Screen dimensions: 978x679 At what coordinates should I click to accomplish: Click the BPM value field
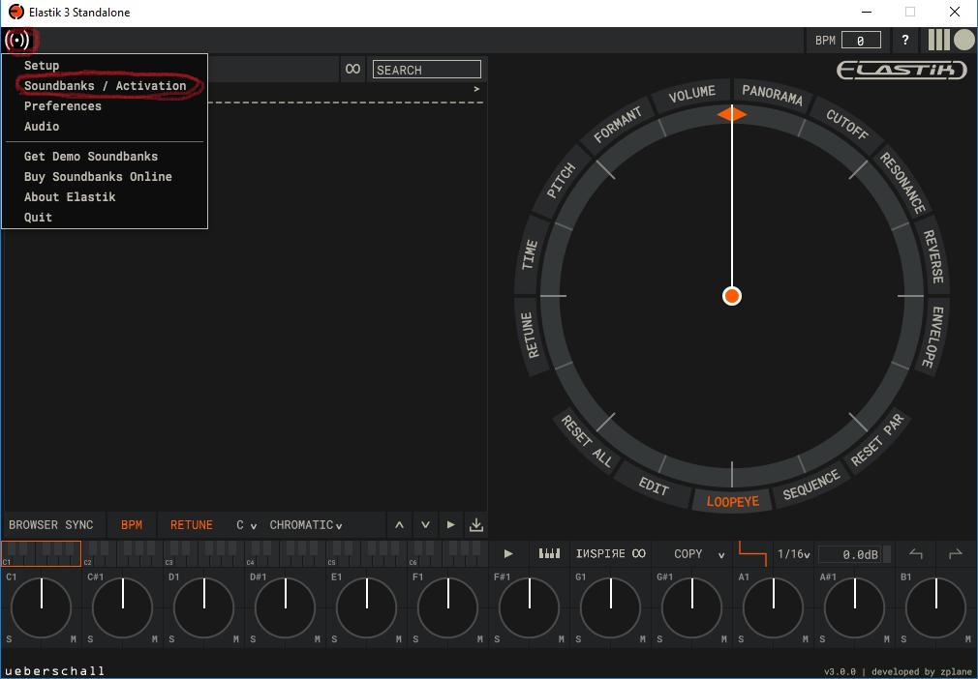[861, 41]
